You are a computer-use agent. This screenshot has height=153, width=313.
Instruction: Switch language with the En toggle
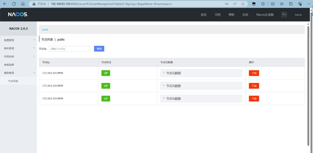(x=284, y=14)
